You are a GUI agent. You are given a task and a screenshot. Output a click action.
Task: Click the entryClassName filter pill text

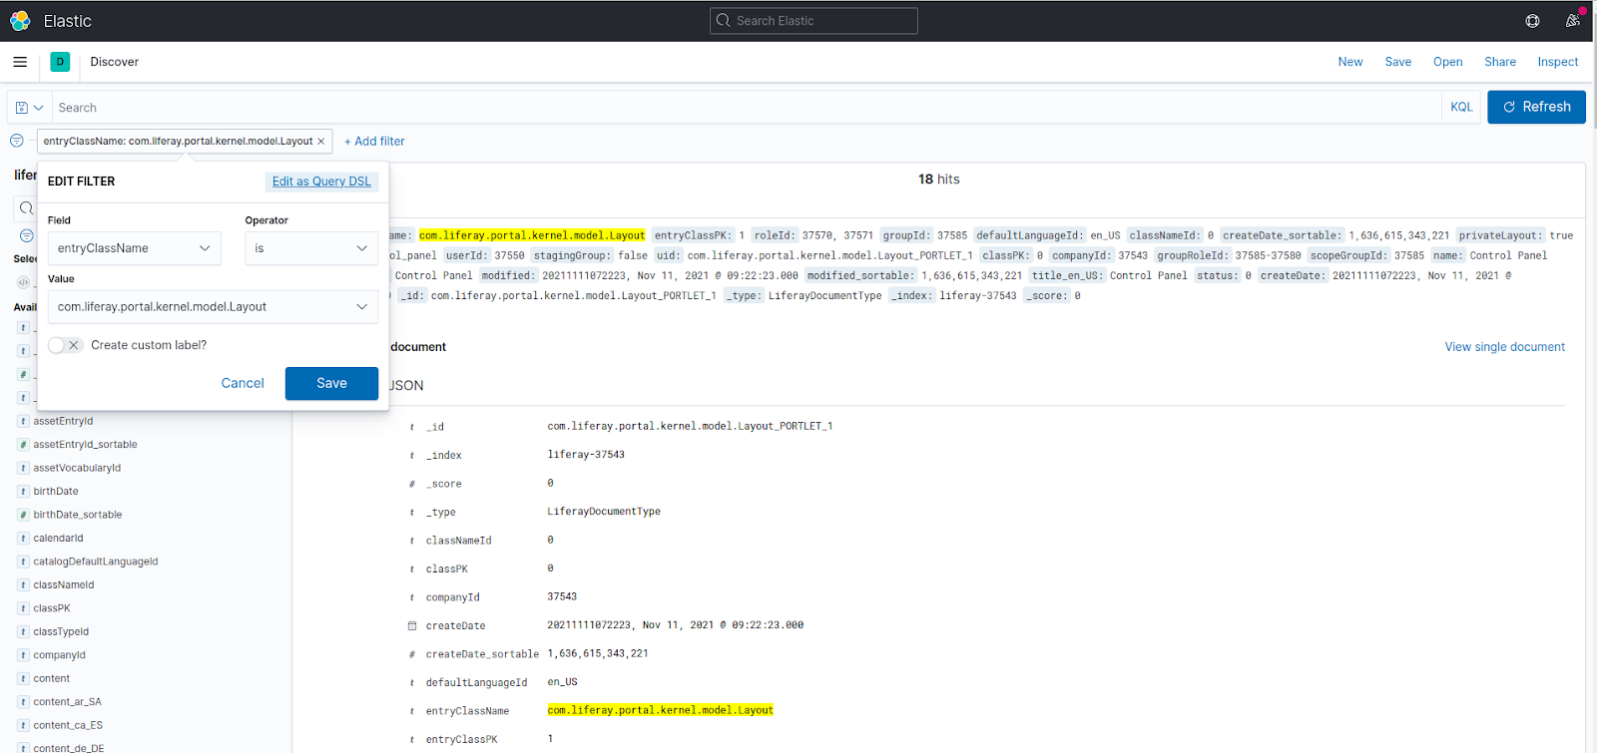(178, 142)
